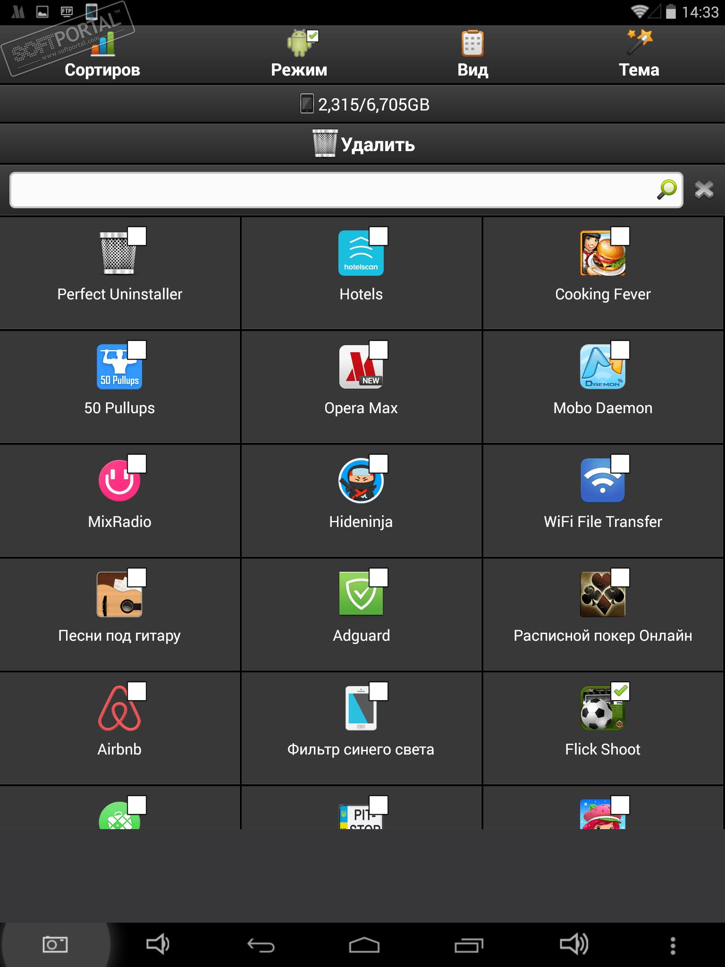Image resolution: width=725 pixels, height=967 pixels.
Task: Open the three-dot overflow menu
Action: (x=673, y=945)
